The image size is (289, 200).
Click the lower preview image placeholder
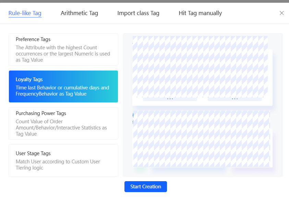(x=202, y=139)
